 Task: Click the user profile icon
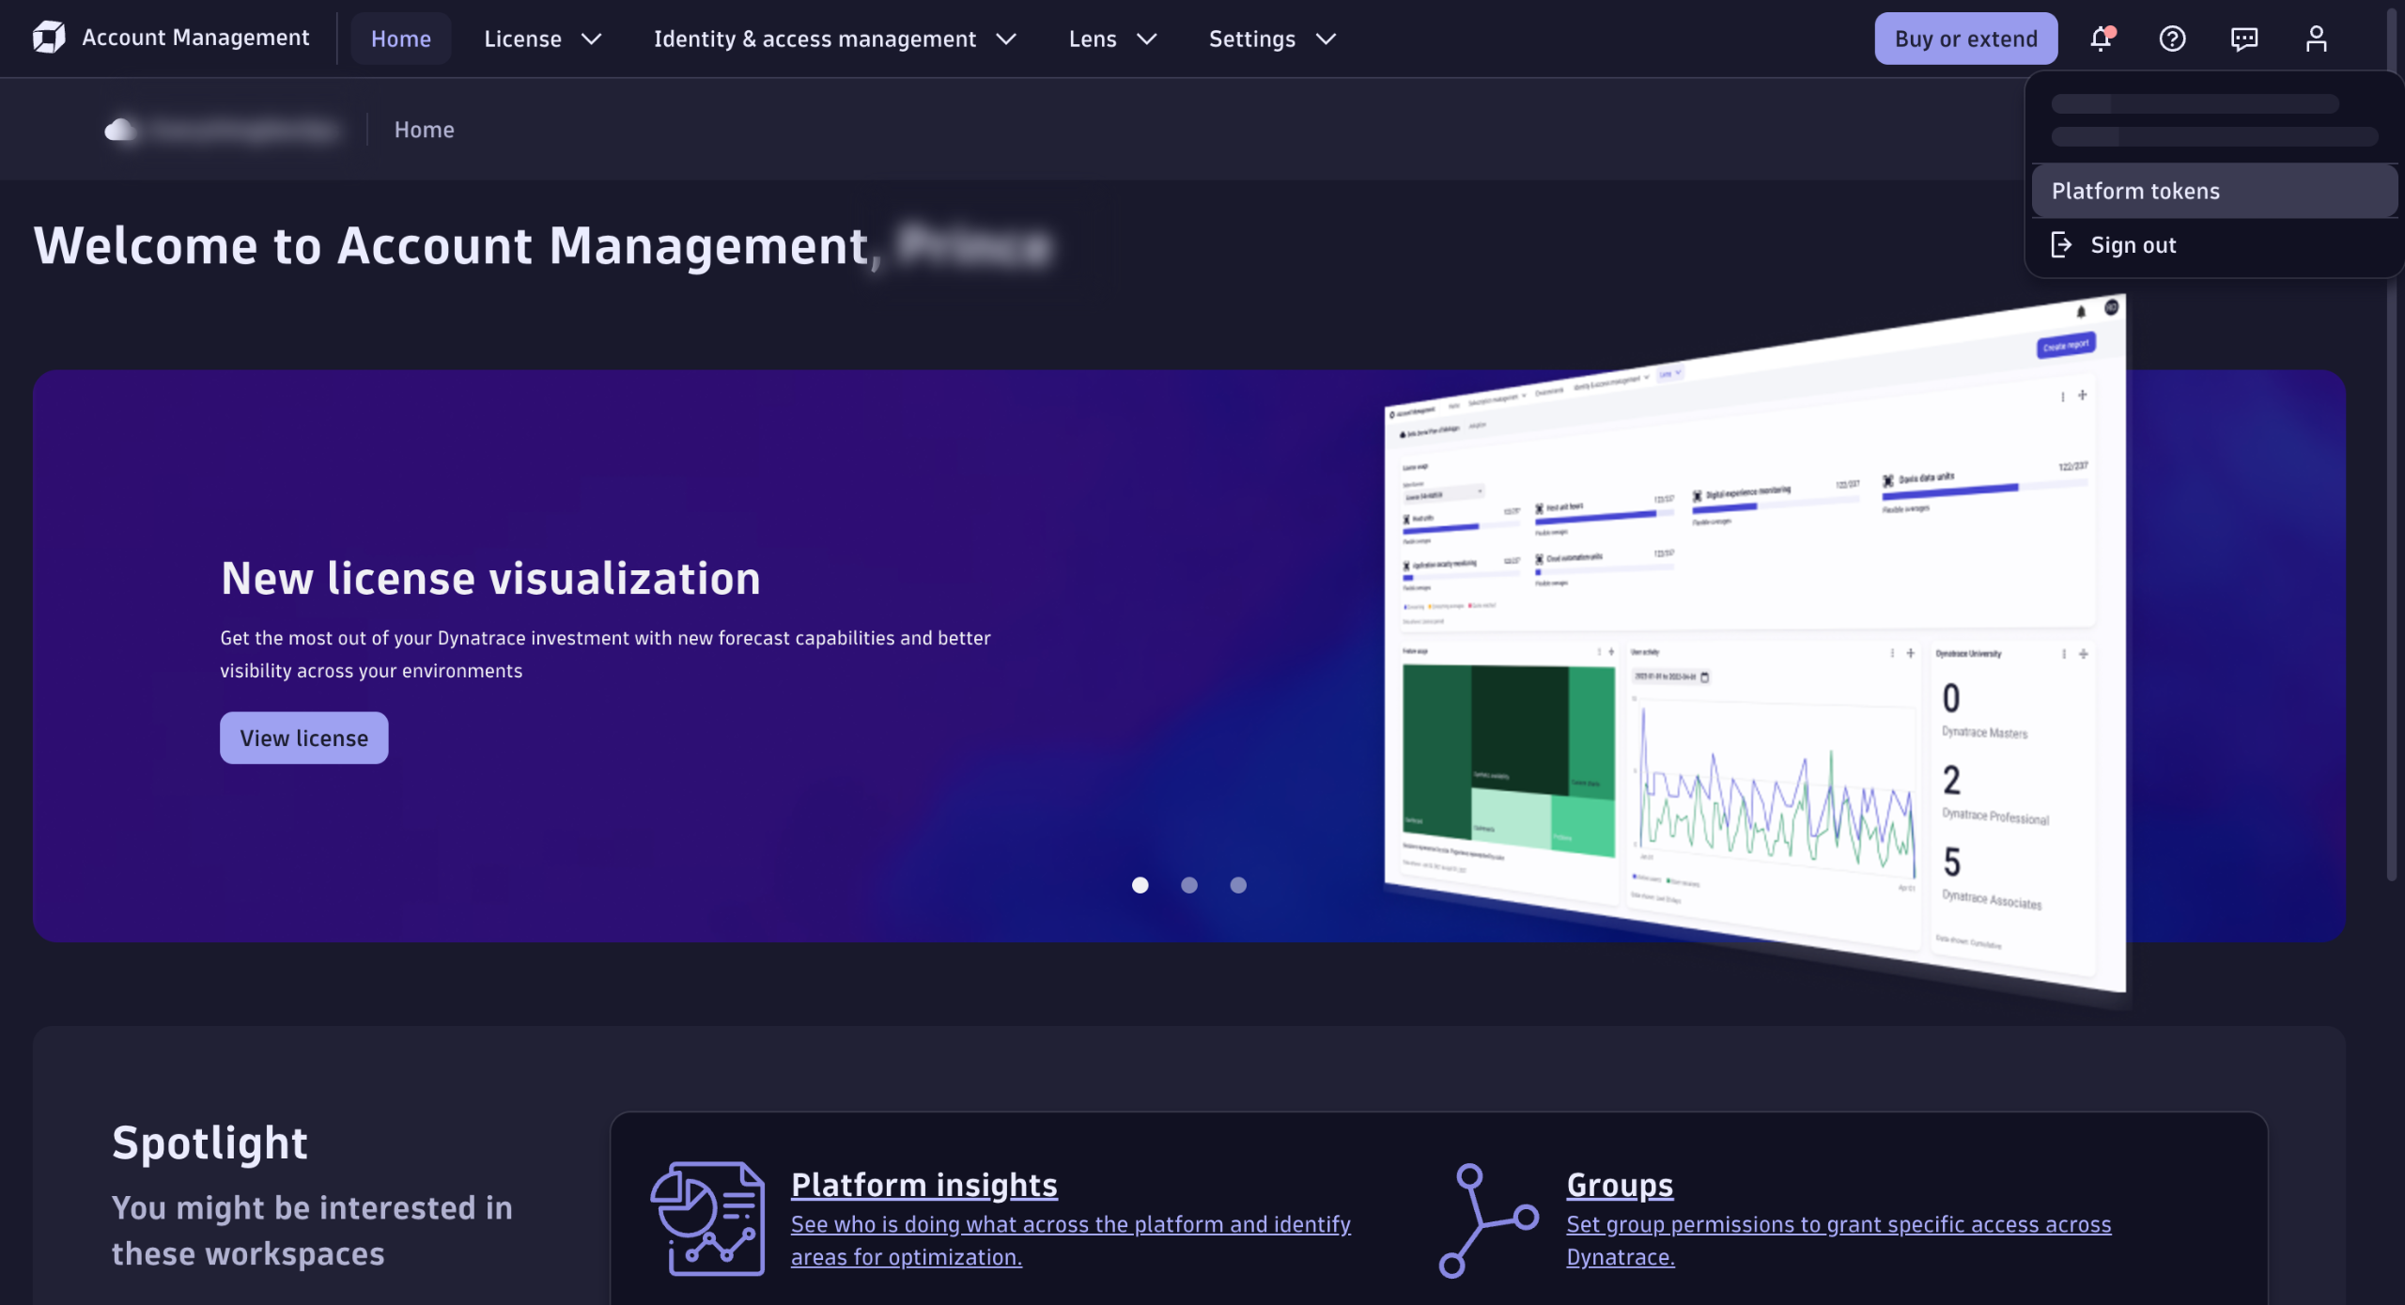[x=2316, y=39]
